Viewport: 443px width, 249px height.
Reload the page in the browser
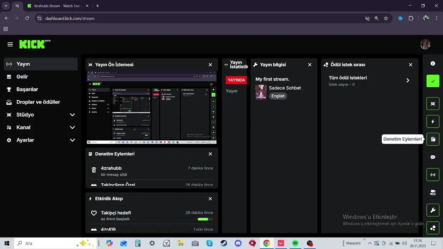(27, 18)
